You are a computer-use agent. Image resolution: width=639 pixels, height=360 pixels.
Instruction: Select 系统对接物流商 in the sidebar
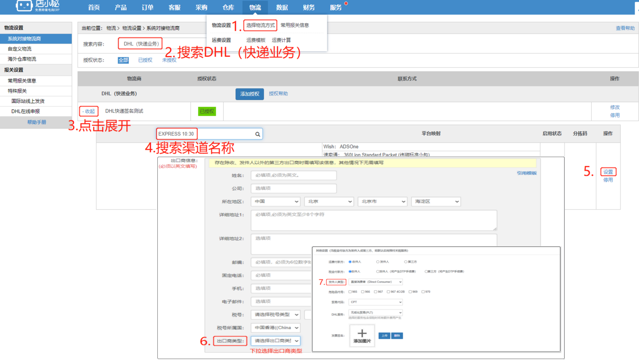36,39
